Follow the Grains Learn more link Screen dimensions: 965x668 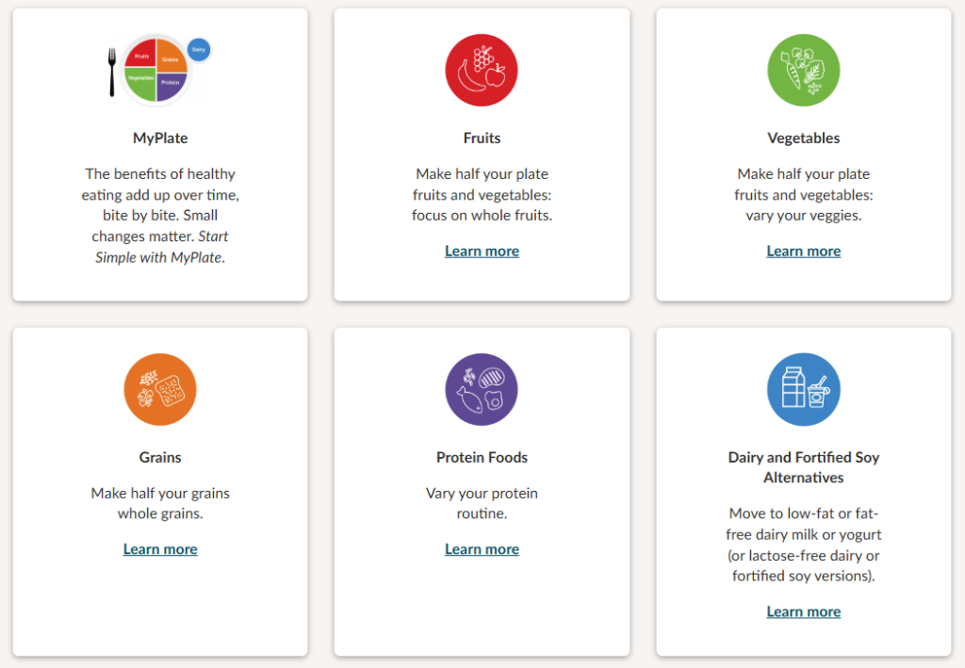(160, 549)
